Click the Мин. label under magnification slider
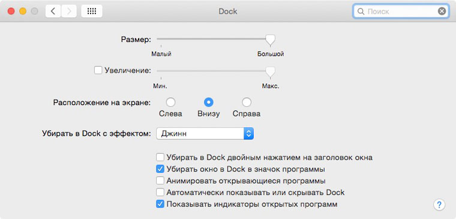456x219 pixels. pos(160,86)
